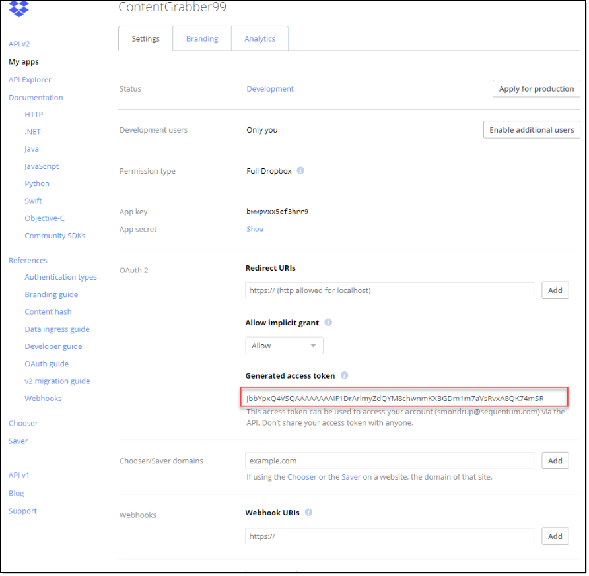
Task: Navigate to API Explorer
Action: 30,79
